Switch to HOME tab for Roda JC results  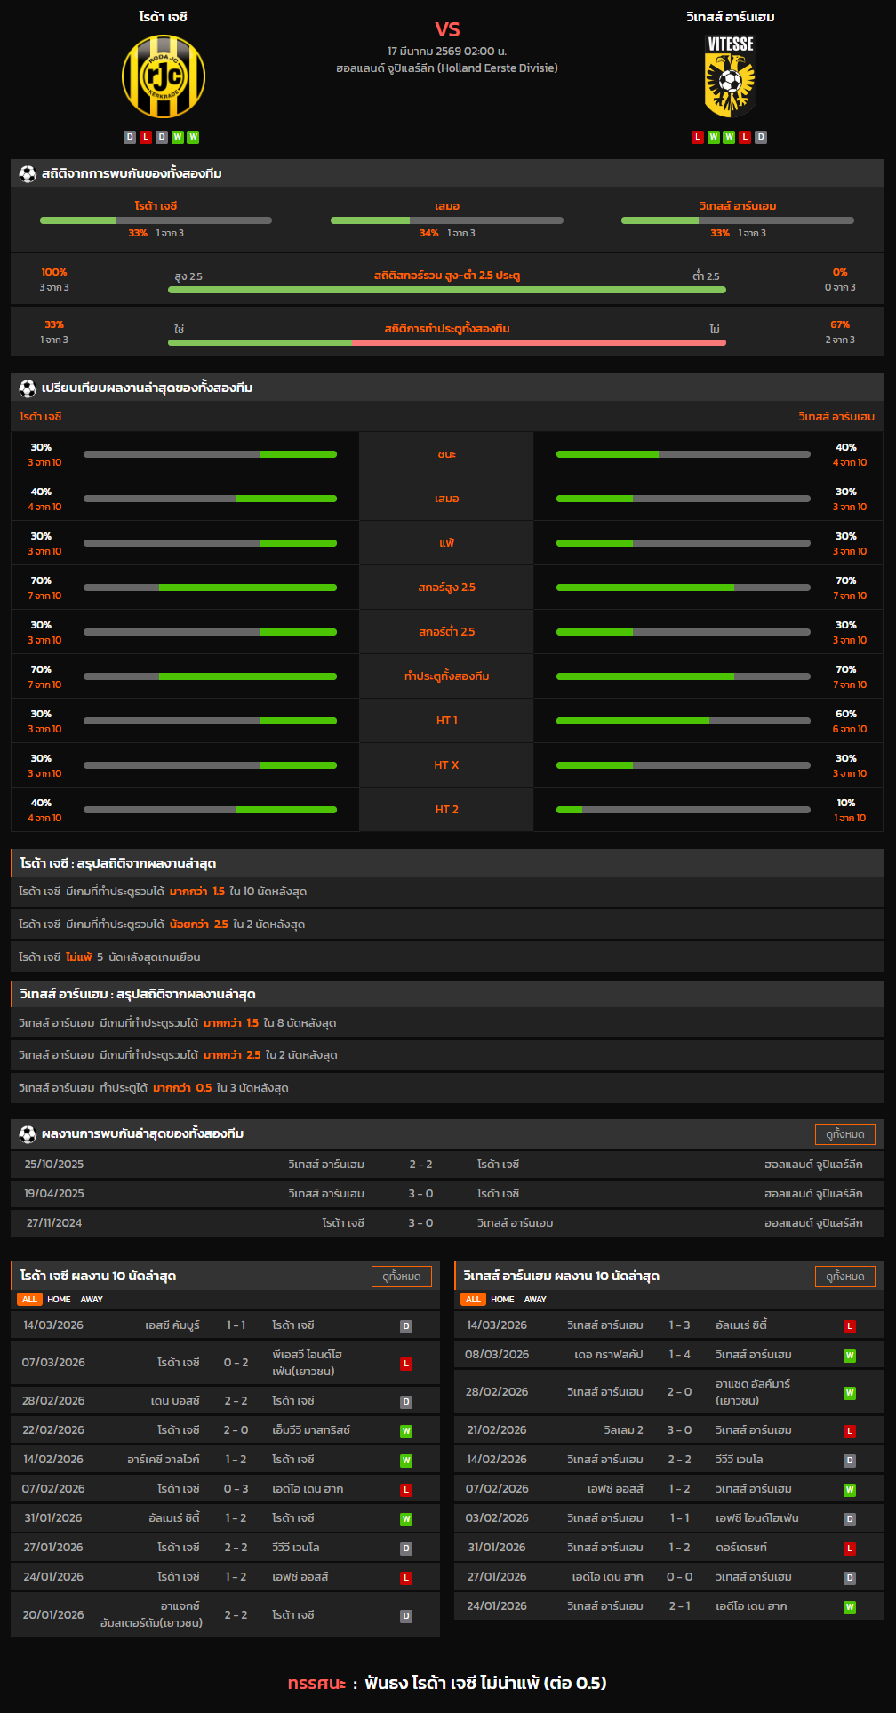click(x=59, y=1300)
